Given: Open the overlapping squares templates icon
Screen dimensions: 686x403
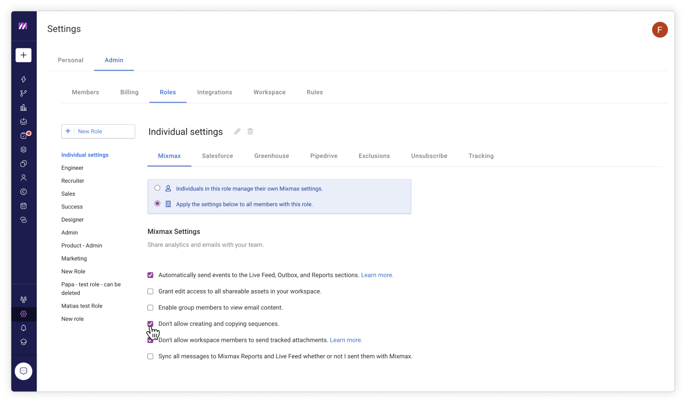Looking at the screenshot, I should pyautogui.click(x=24, y=164).
